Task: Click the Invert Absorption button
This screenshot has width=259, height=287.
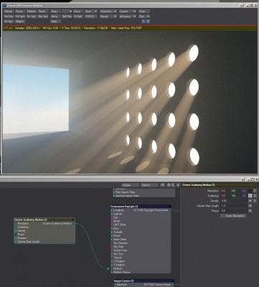Action: (233, 216)
